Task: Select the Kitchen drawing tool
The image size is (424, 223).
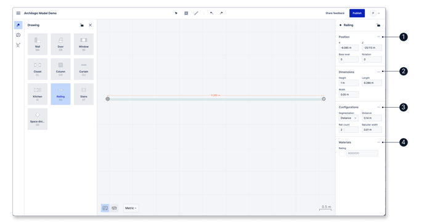Action: 38,94
